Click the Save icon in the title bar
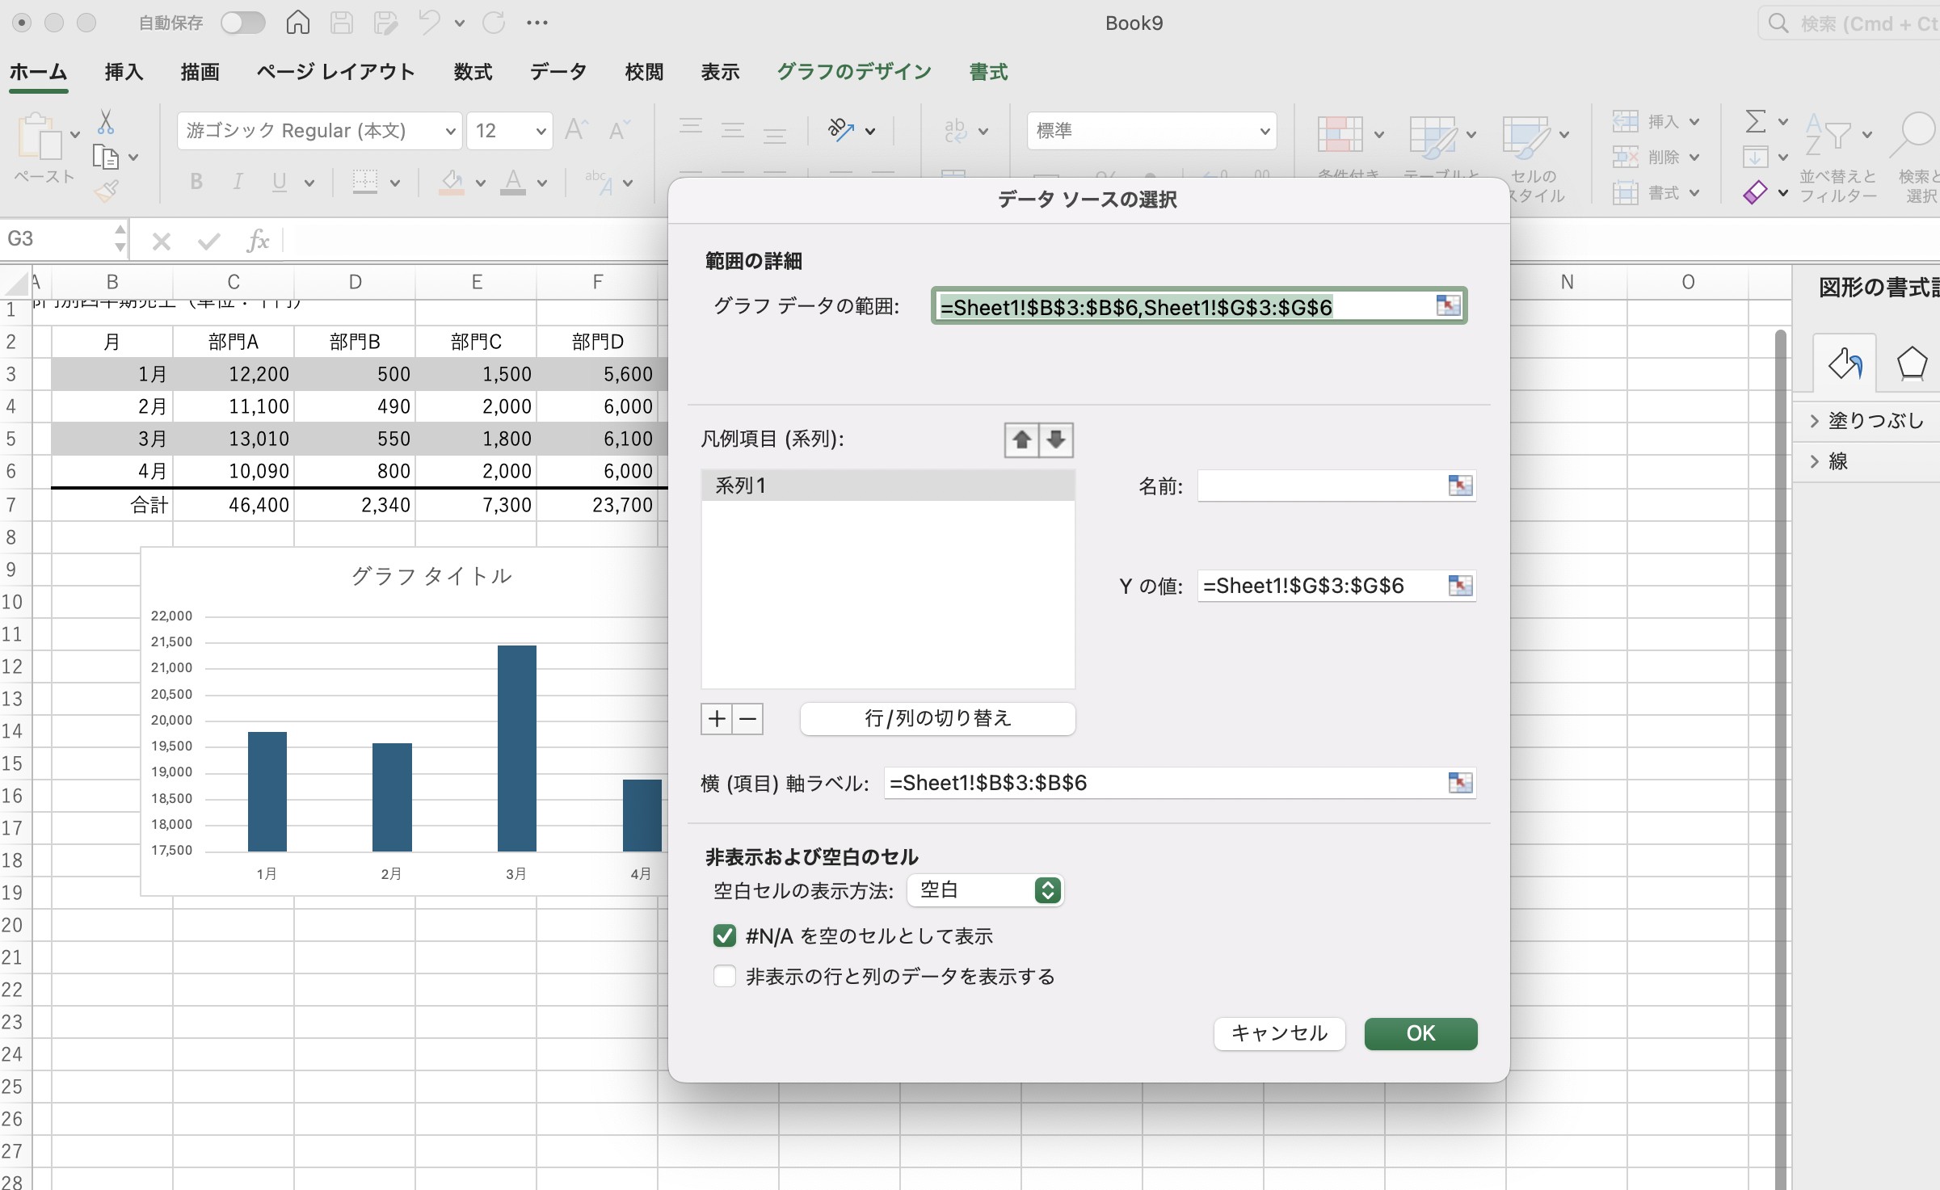 (342, 23)
